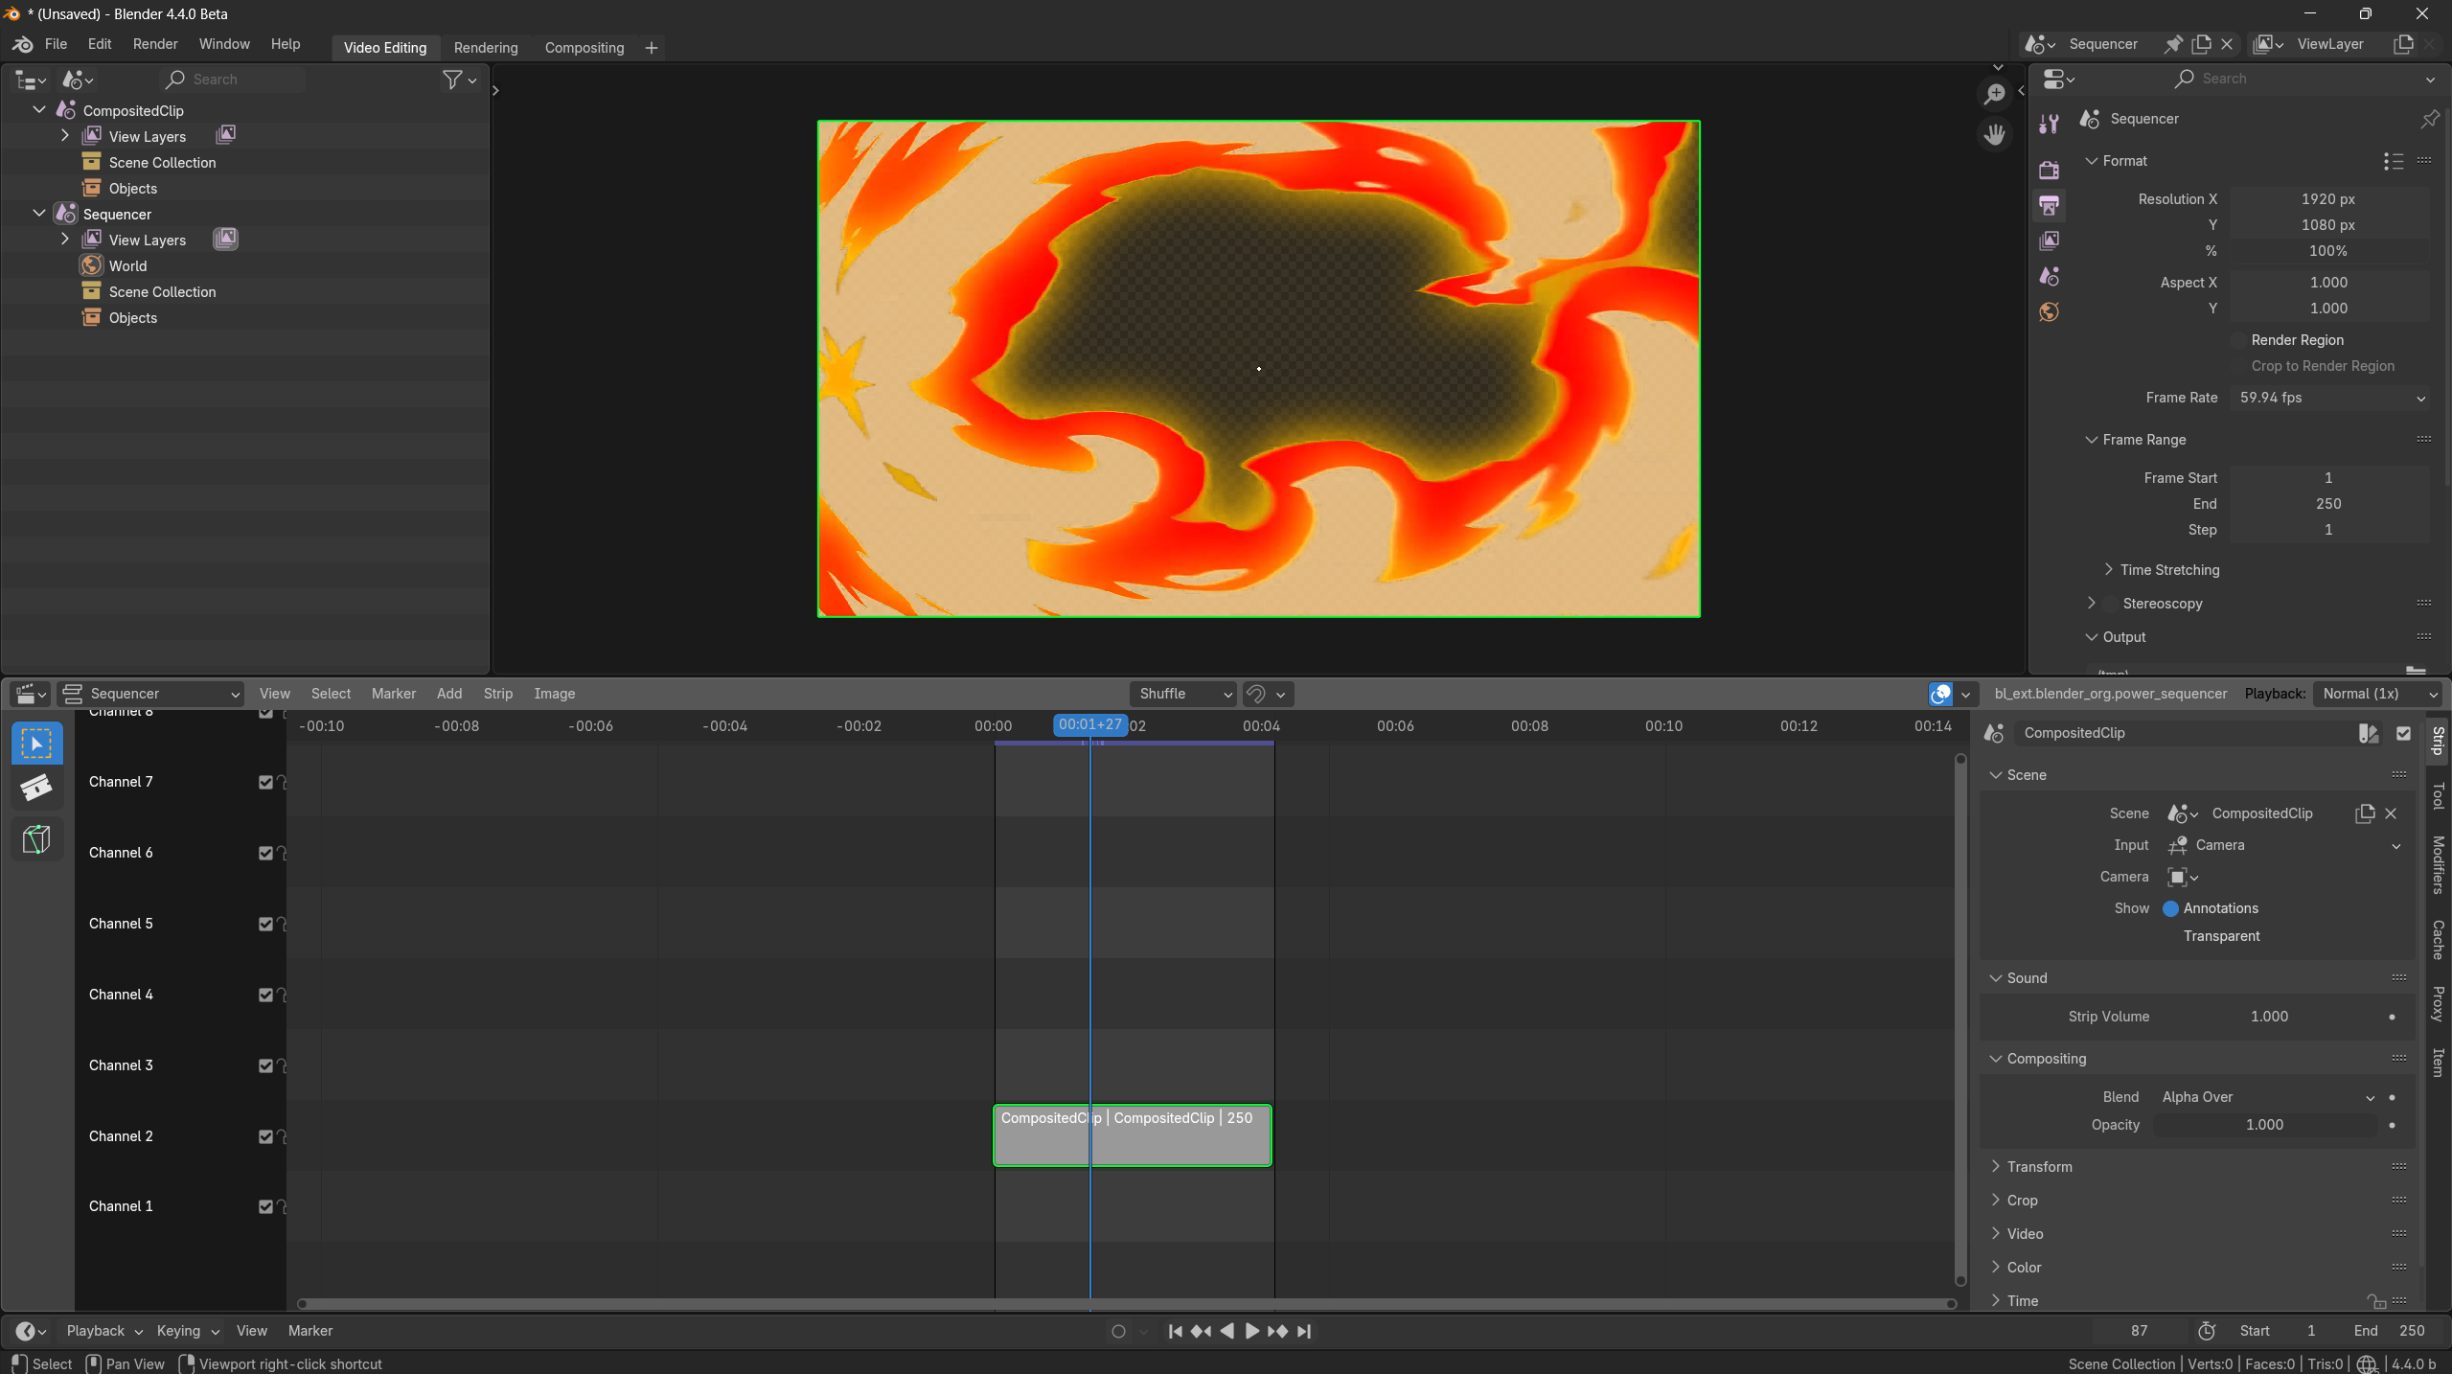Click the Resolution X field
Viewport: 2452px width, 1374px height.
[x=2328, y=199]
